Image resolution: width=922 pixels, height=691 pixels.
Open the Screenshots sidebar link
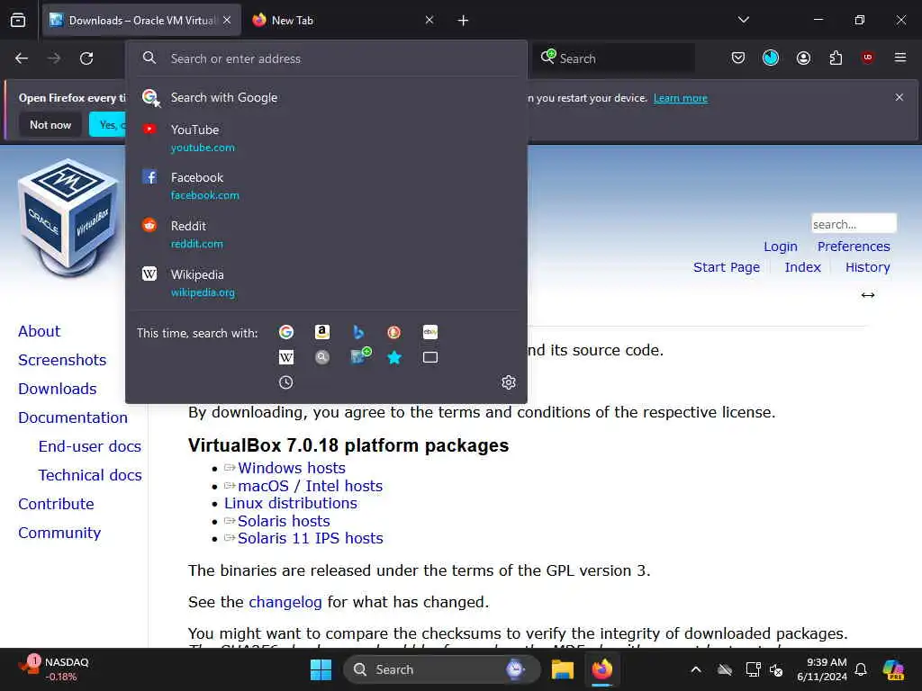click(62, 360)
